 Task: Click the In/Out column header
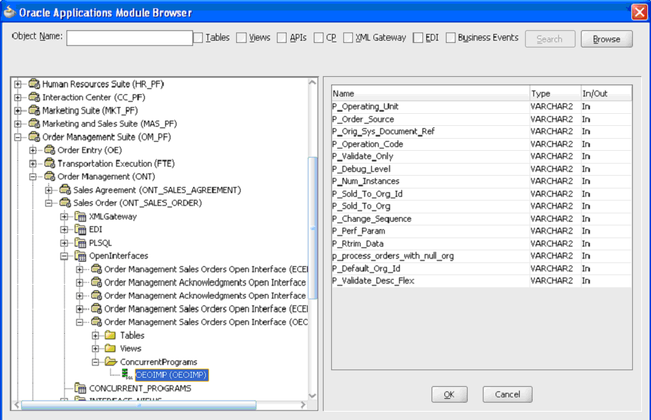pyautogui.click(x=606, y=94)
